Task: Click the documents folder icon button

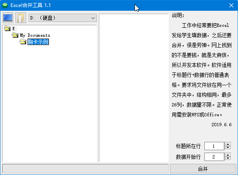Action: (21, 18)
